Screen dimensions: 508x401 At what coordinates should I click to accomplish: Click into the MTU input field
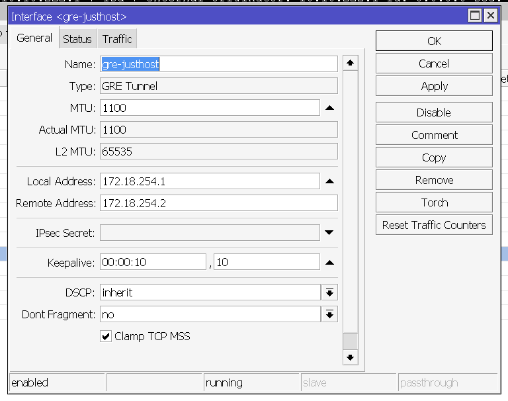tap(210, 108)
